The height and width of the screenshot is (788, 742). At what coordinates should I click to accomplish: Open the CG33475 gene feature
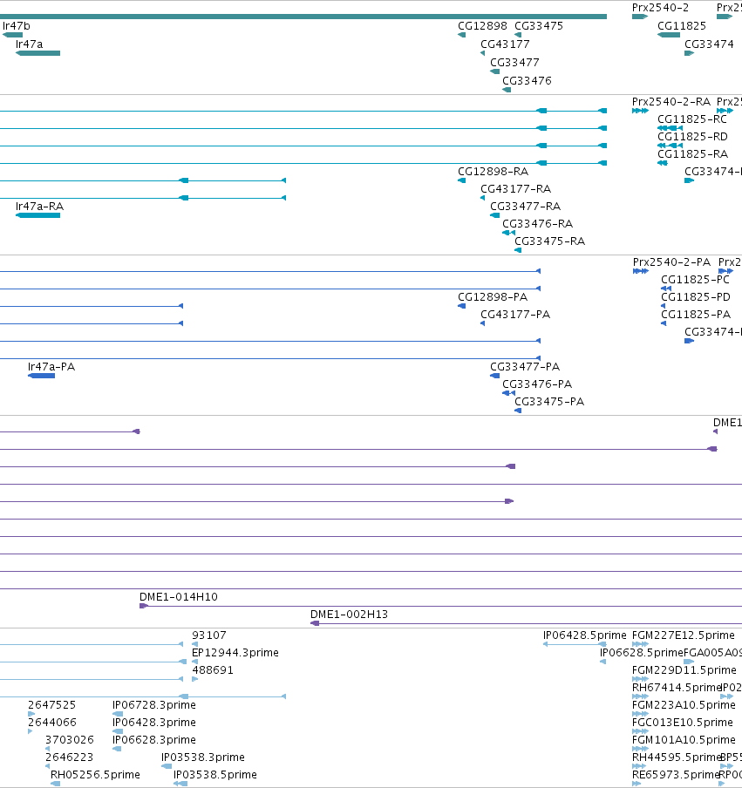(518, 35)
